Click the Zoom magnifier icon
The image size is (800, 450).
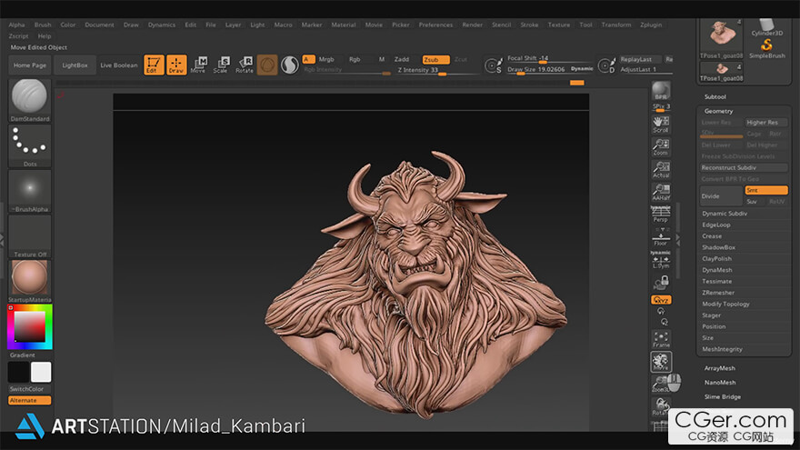[661, 147]
